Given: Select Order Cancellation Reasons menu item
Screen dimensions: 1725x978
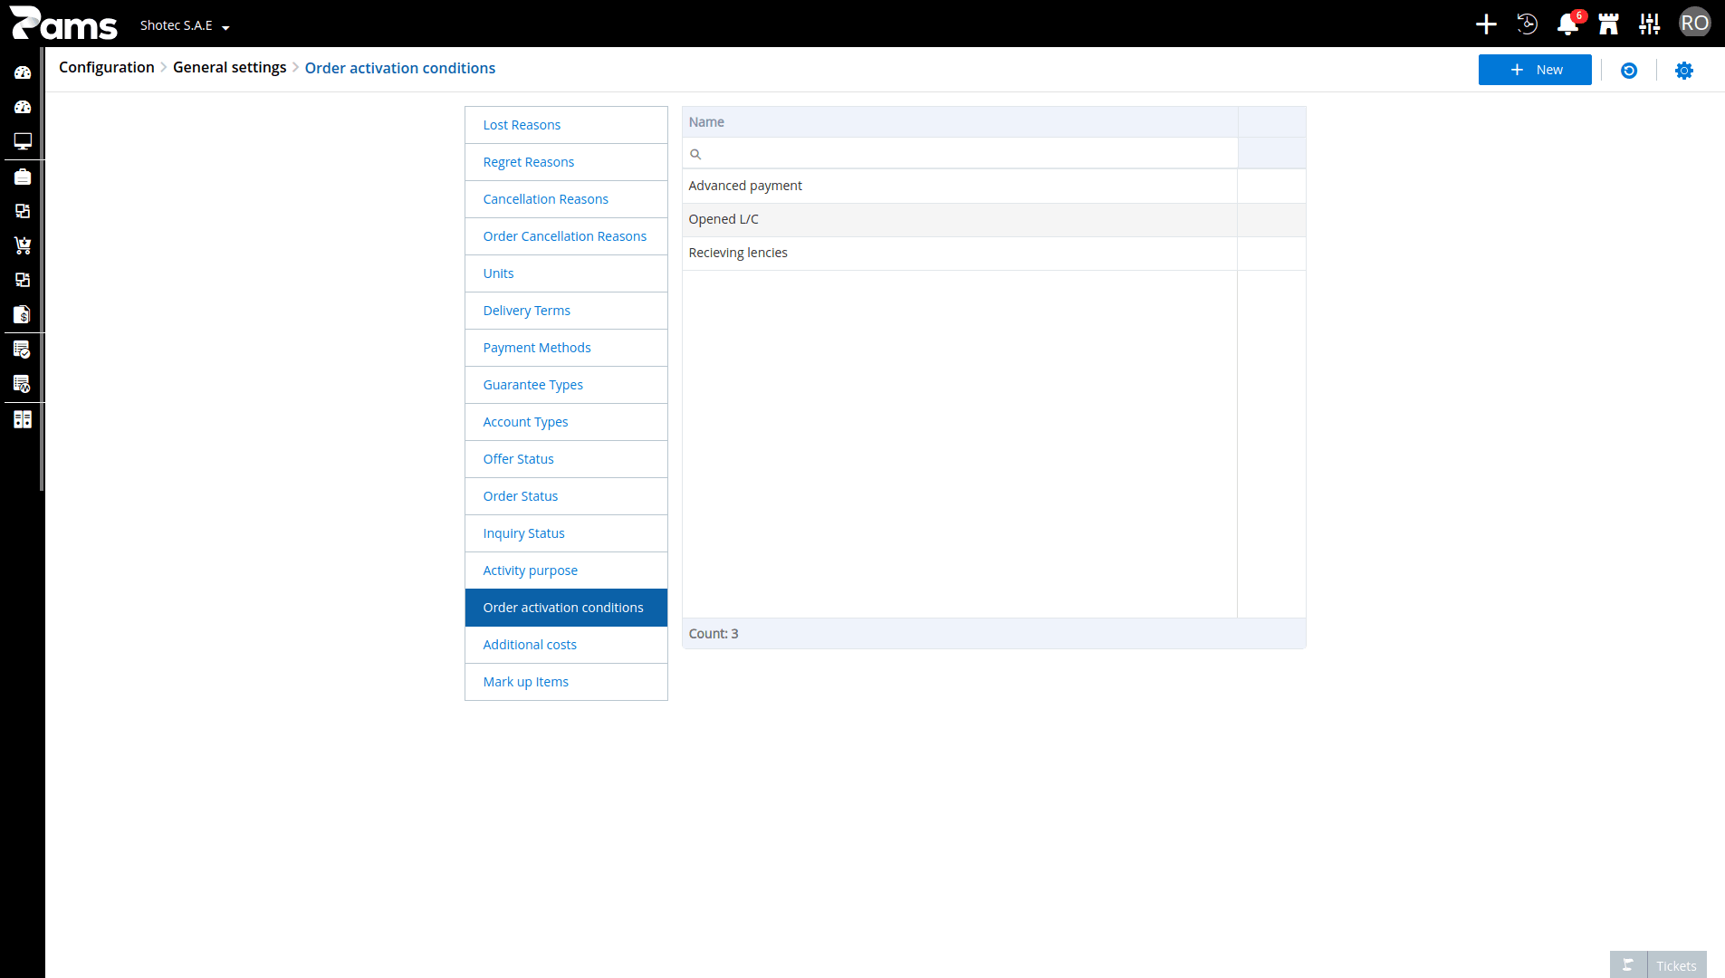Looking at the screenshot, I should [x=566, y=236].
